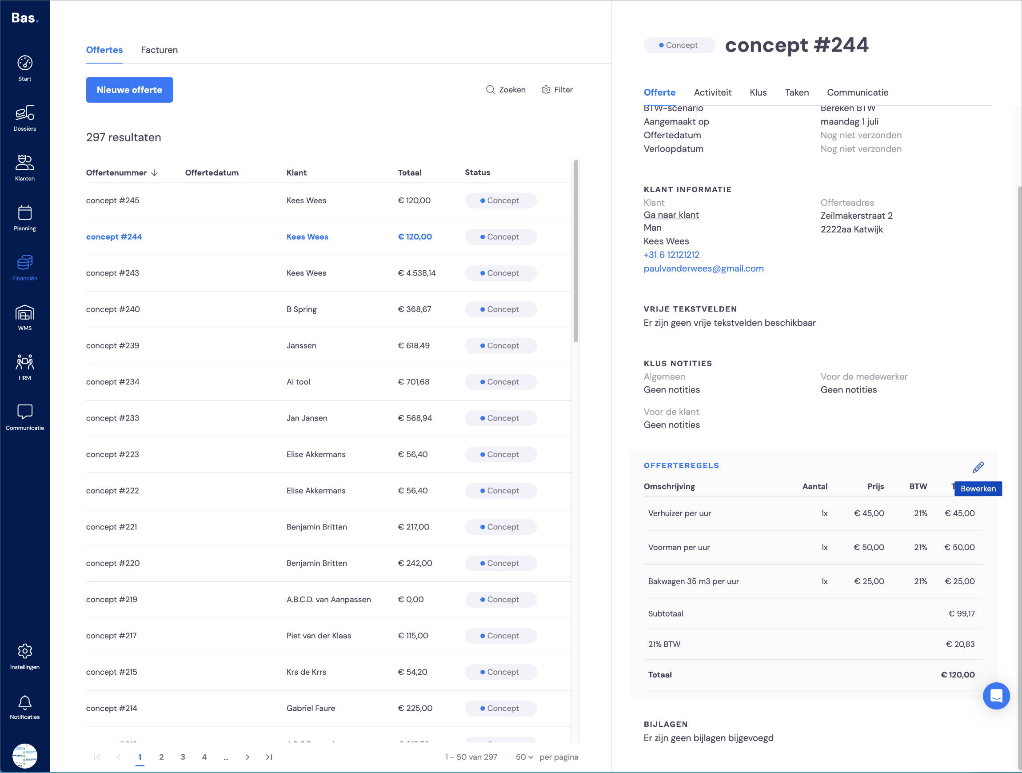
Task: Click the Nieuwe offerte button
Action: (x=129, y=90)
